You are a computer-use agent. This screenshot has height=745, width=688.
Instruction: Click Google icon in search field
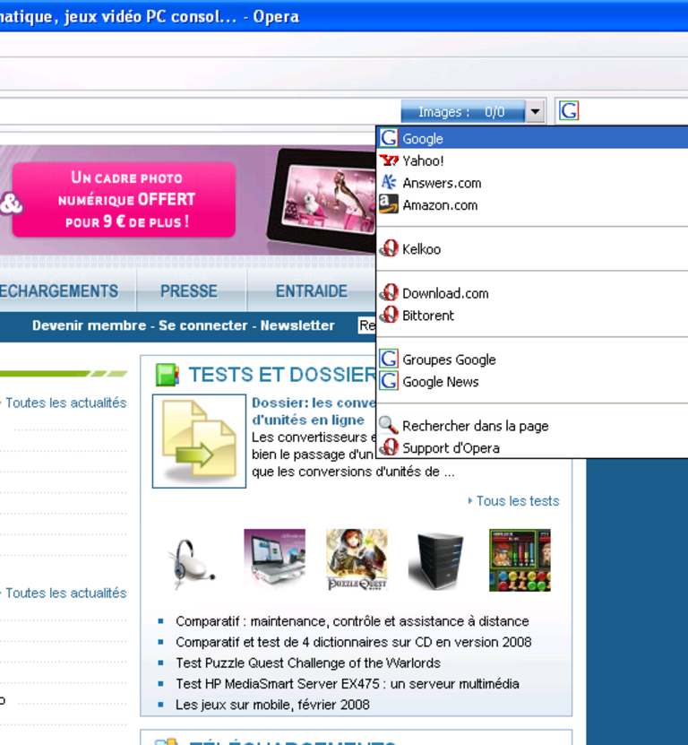pyautogui.click(x=569, y=110)
